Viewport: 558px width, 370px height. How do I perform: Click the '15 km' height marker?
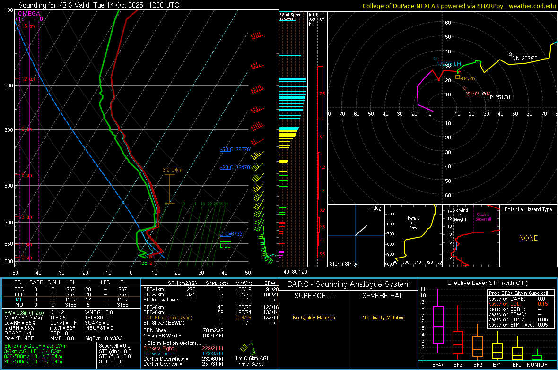(x=28, y=26)
